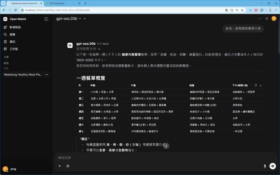Image resolution: width=280 pixels, height=175 pixels.
Task: Open the 工作區 workspace page
Action: coord(11,49)
